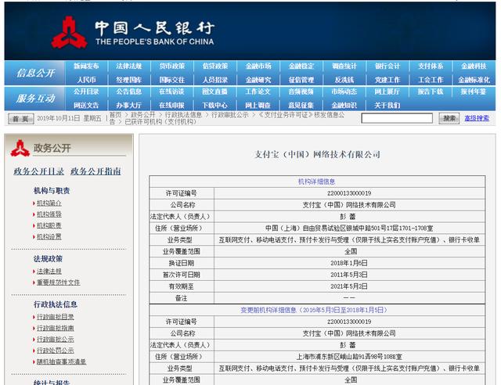Go to 网上展厅 section
The height and width of the screenshot is (385, 501).
(387, 92)
